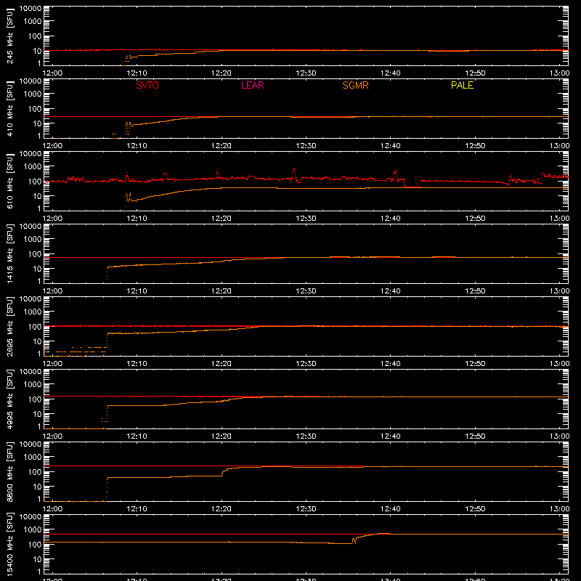
Task: Select the "1415 MHz [SFU]" axis label
Action: click(x=10, y=253)
